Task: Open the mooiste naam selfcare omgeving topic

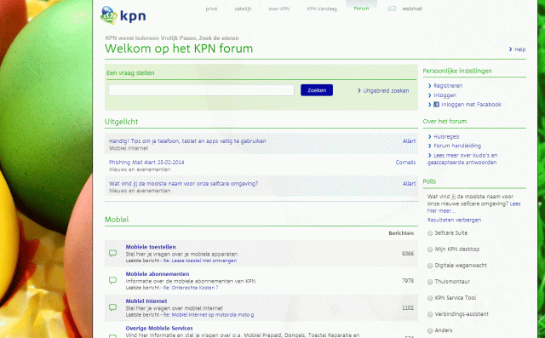Action: click(x=183, y=183)
